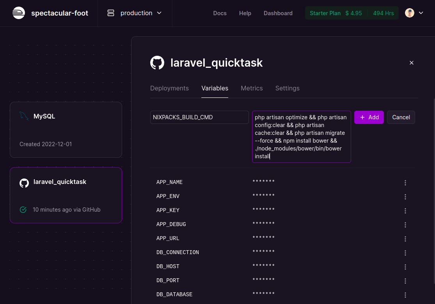
Task: Click the NIXPACKS_BUILD_CMD name field
Action: [199, 117]
